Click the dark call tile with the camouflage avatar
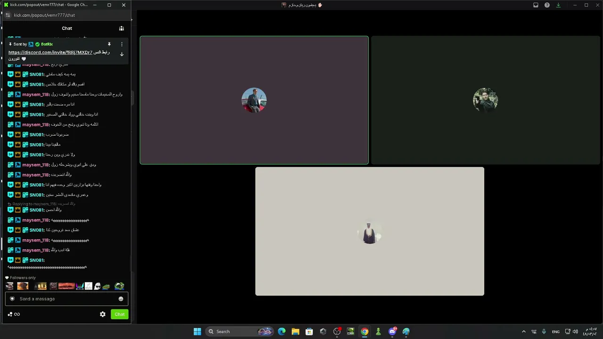The width and height of the screenshot is (603, 339). click(485, 100)
